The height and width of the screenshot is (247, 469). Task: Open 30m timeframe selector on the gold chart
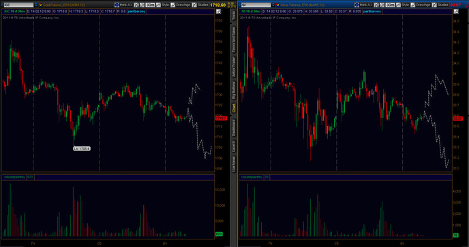click(150, 5)
